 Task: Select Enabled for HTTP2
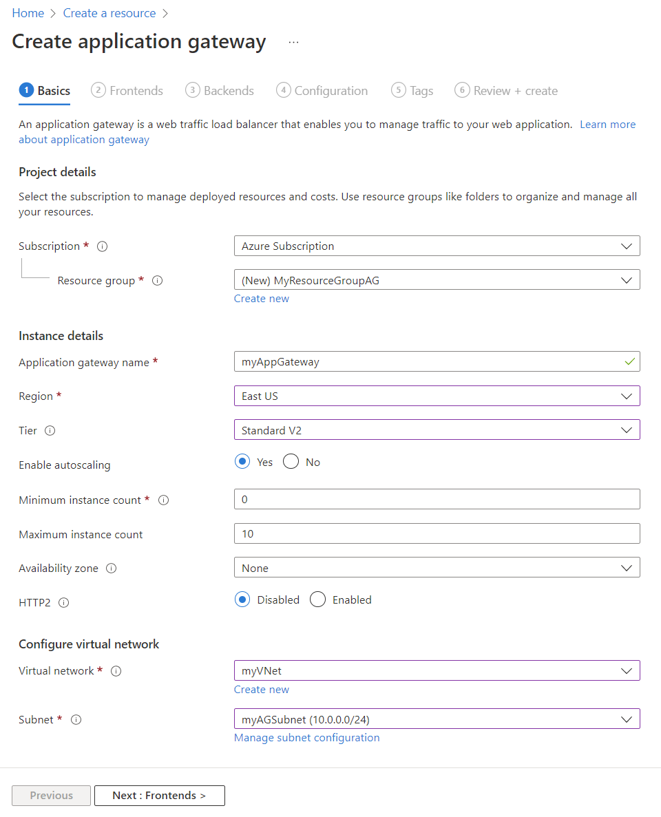click(317, 600)
